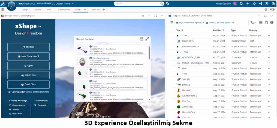This screenshot has height=128, width=277.
Task: Show the 3DSpace information panel
Action: (x=272, y=22)
